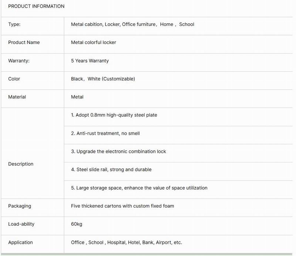296x256 pixels.
Task: Click the "Steel slide rail, strong and durable" line
Action: click(111, 169)
